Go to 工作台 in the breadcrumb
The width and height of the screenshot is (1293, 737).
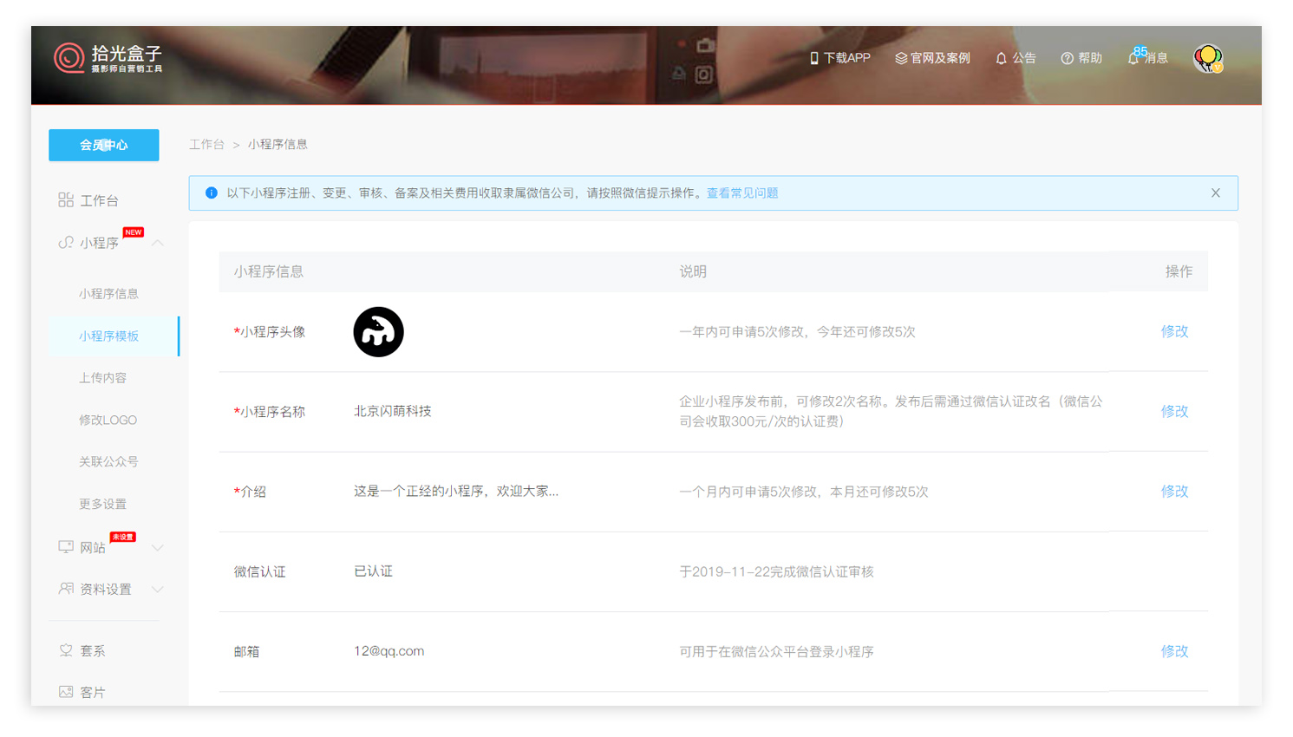pyautogui.click(x=206, y=145)
